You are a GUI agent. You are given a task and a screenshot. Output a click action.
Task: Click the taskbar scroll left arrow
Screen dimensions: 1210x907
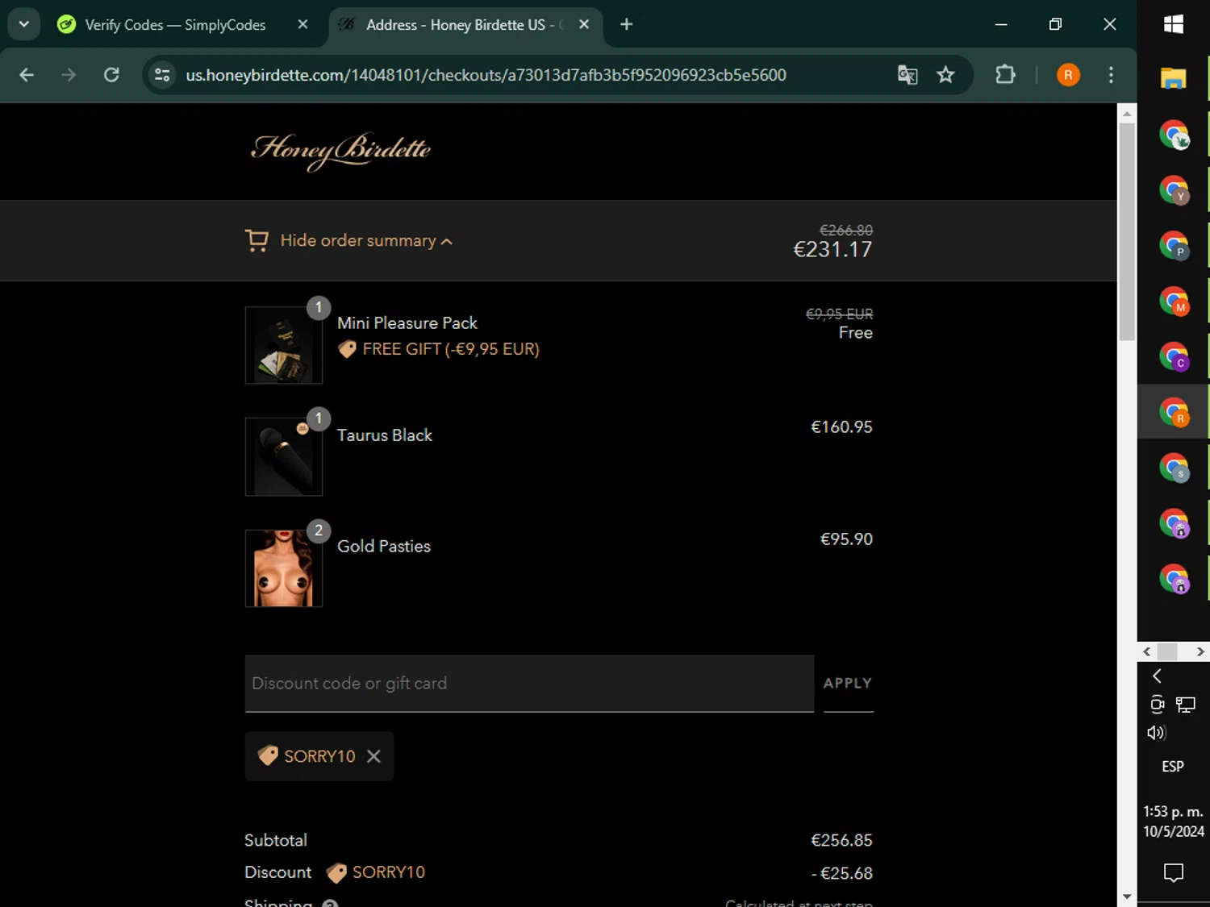click(1146, 651)
